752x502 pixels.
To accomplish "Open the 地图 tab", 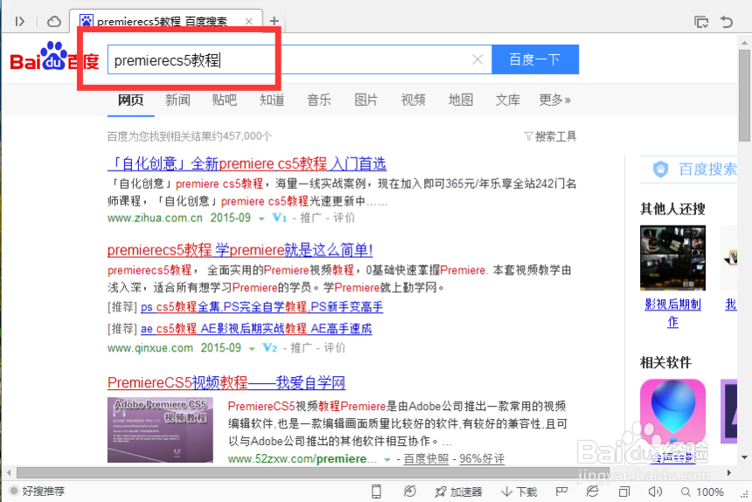I will (x=461, y=100).
